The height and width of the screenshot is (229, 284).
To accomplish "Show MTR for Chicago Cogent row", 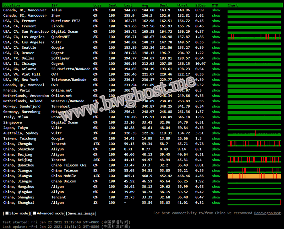I will pos(216,64).
